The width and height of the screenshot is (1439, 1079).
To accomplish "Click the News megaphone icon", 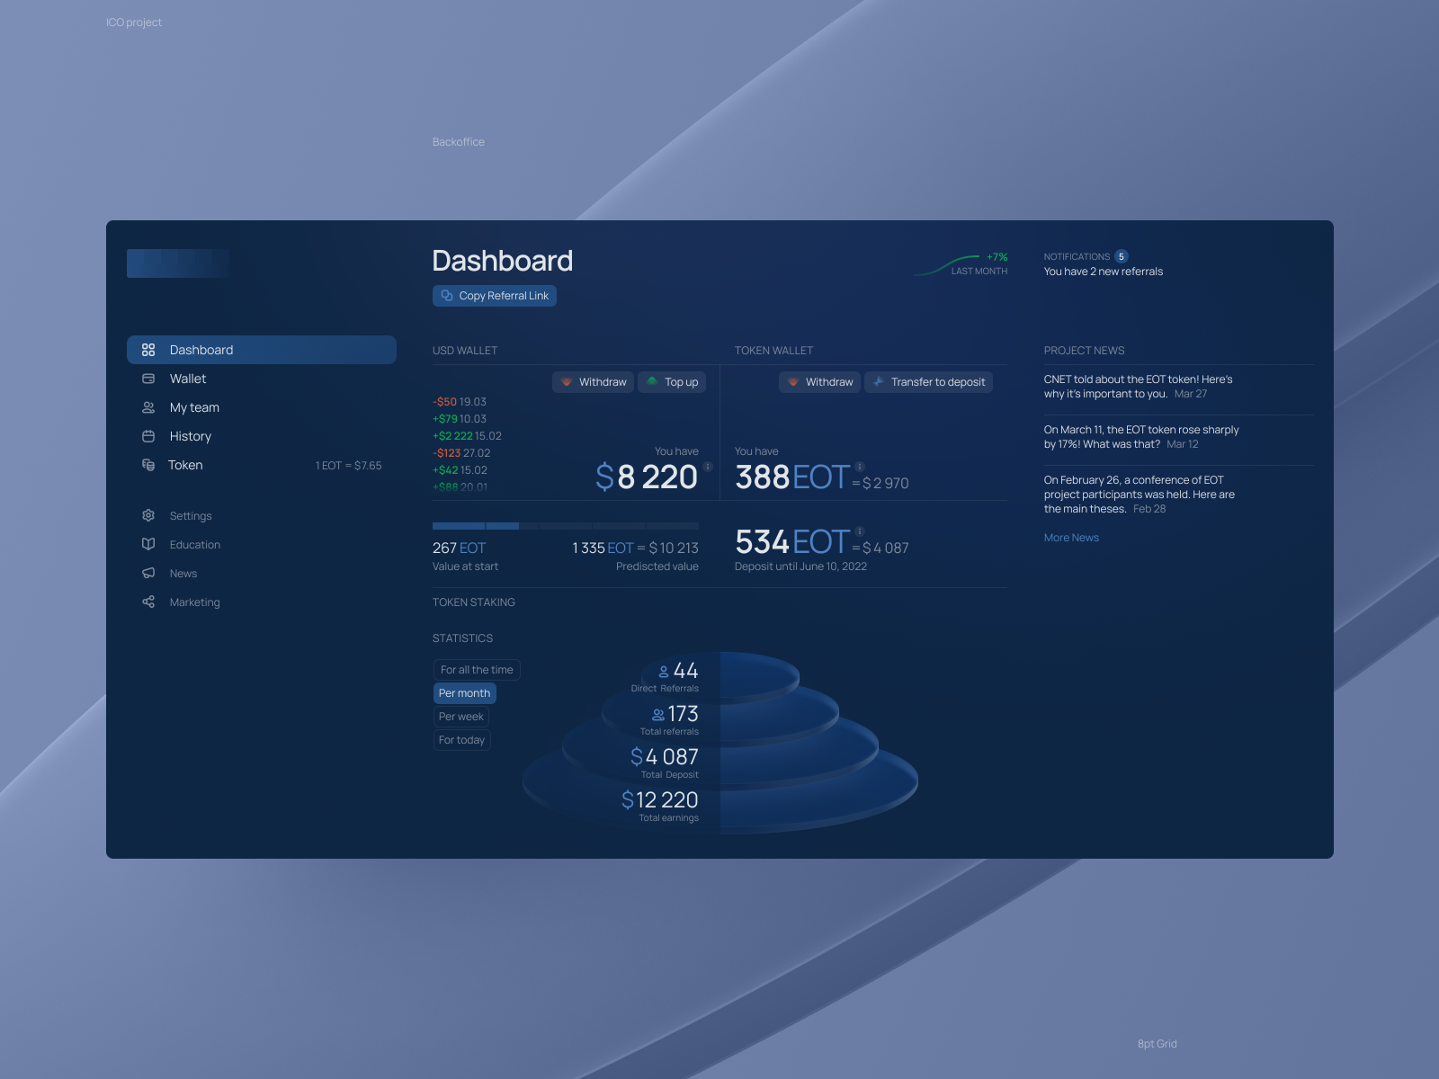I will tap(148, 573).
